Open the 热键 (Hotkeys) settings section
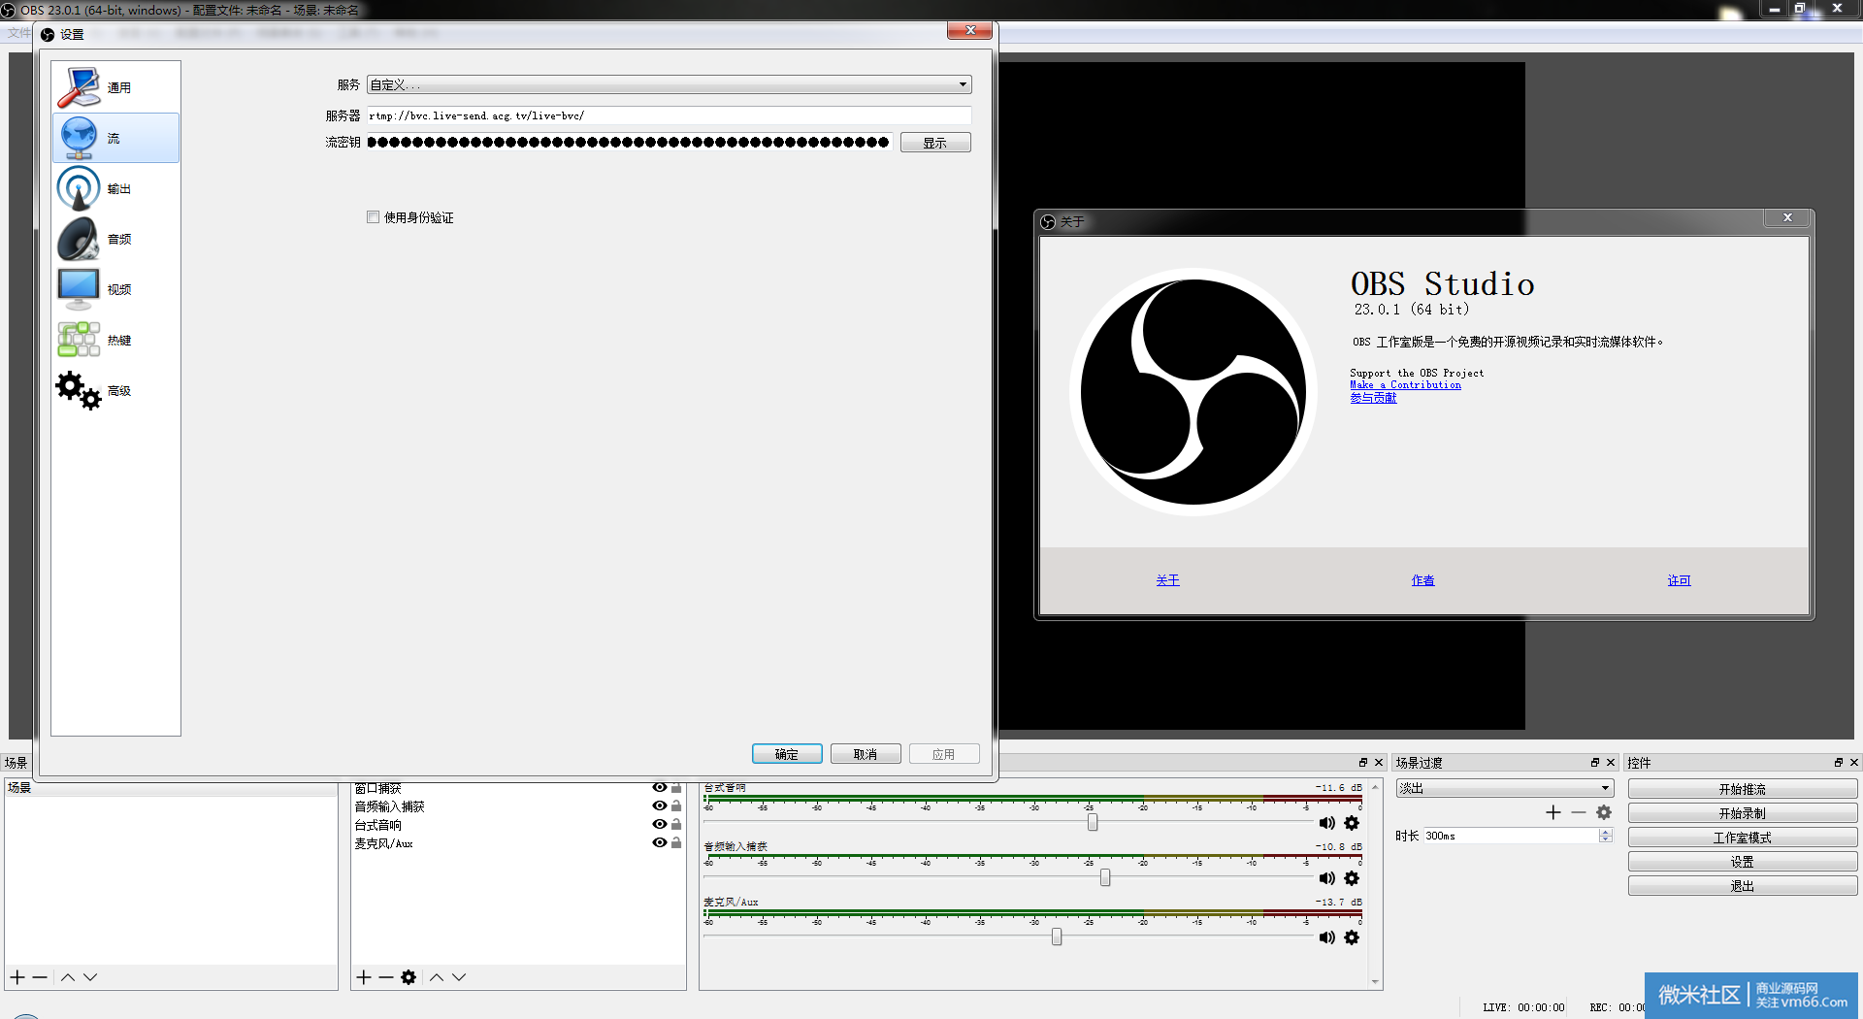This screenshot has width=1863, height=1019. [115, 340]
